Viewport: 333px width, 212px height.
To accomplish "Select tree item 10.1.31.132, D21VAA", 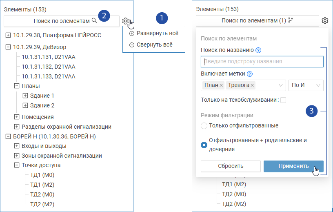I will click(x=48, y=67).
